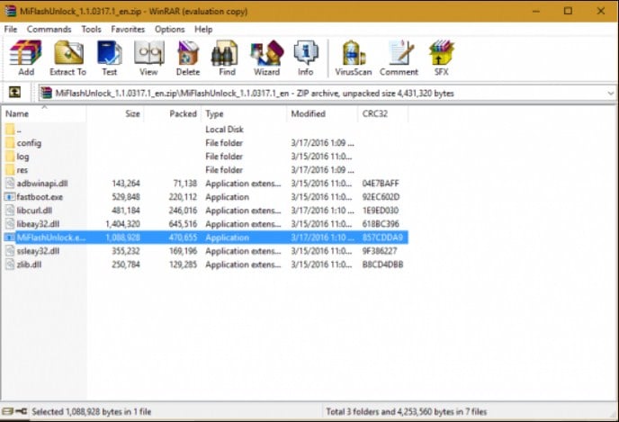Viewport: 619px width, 422px height.
Task: Select the fastboot.exe file name
Action: tap(40, 196)
